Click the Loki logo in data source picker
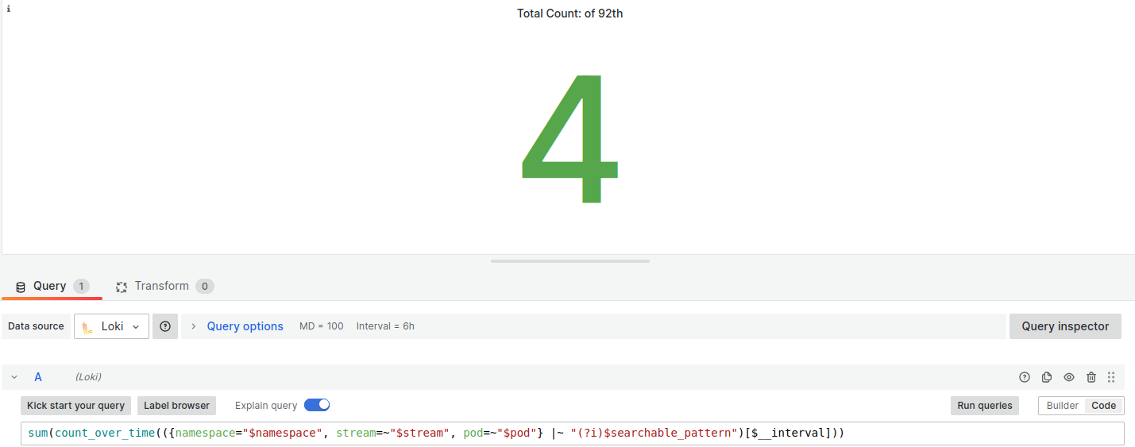The width and height of the screenshot is (1135, 447). coord(87,327)
